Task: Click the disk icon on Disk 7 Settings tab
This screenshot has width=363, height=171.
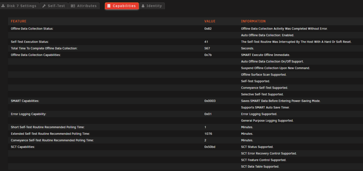Action: coord(3,6)
